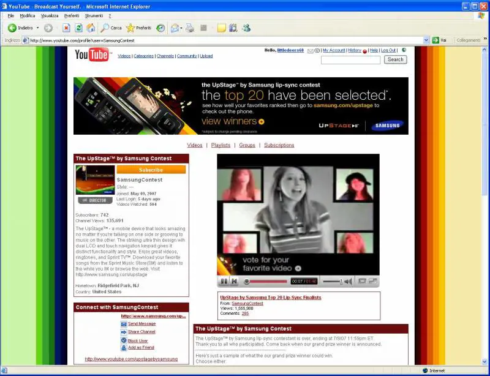Click the Add as Friend icon
The image size is (490, 376).
click(x=124, y=347)
